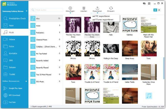Click the Löschen trash icon
Screen dimensions: 166x109
[x=84, y=8]
